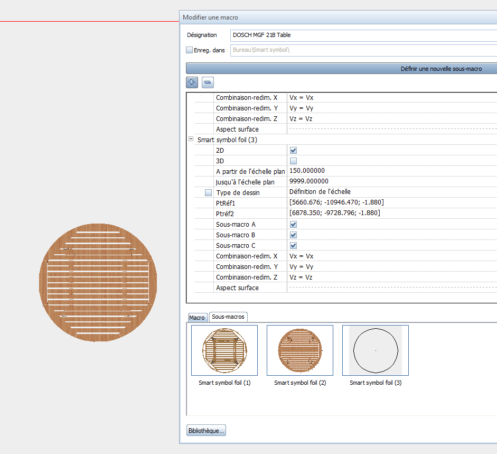Toggle Sous-macro B checkbox

[x=293, y=235]
